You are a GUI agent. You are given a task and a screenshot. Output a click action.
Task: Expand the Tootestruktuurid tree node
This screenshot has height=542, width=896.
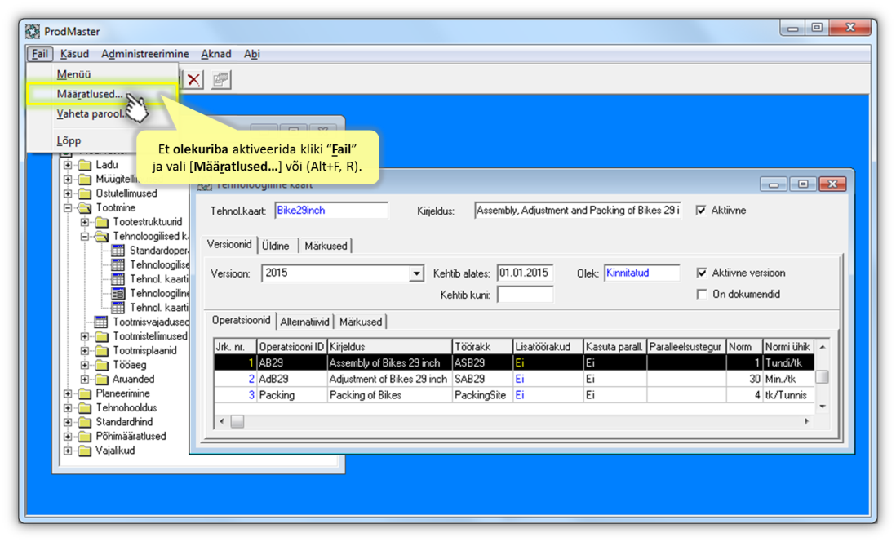pos(85,222)
